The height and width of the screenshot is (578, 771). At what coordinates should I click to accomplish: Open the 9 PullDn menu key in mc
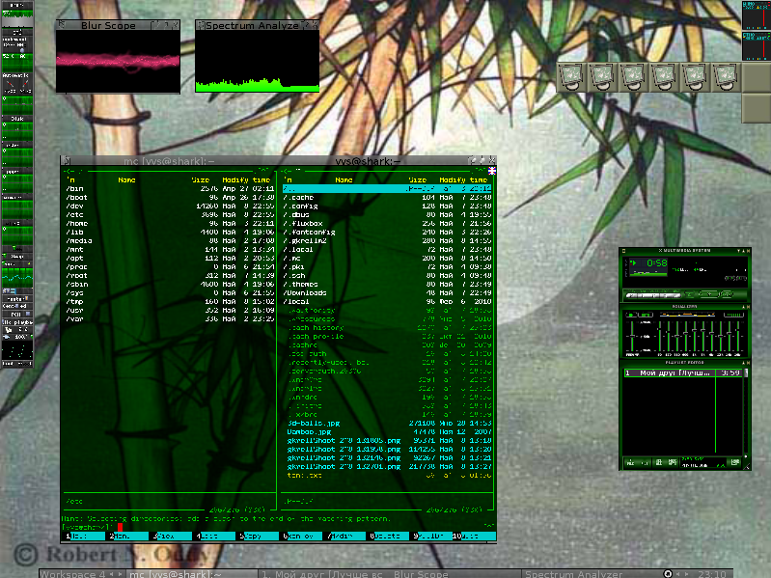tap(432, 536)
